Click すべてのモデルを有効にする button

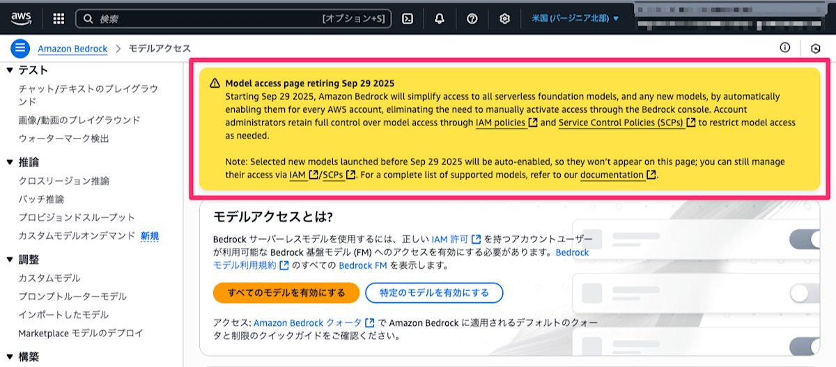click(x=286, y=293)
